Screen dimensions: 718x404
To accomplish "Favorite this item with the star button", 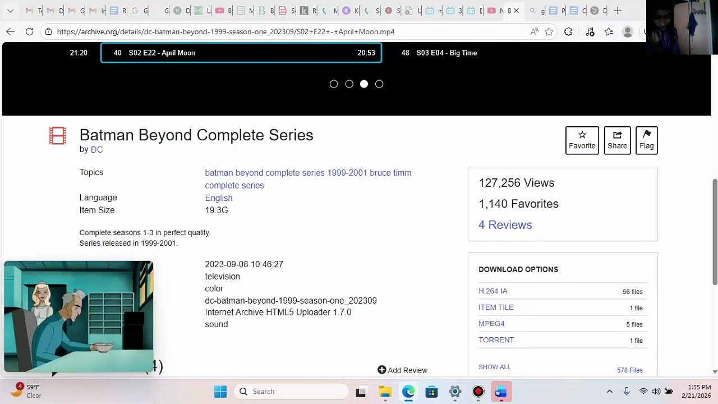I will [x=582, y=140].
